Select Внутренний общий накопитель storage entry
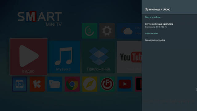197x111 pixels. click(169, 25)
